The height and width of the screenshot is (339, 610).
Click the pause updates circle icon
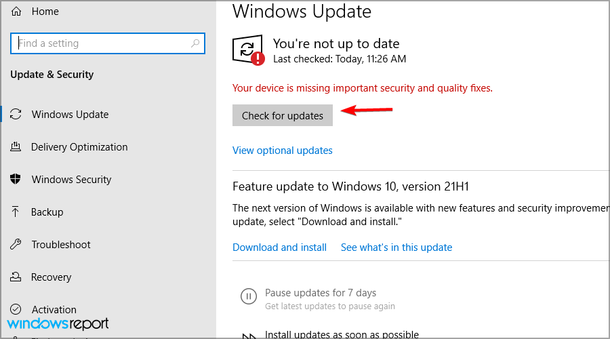[249, 296]
